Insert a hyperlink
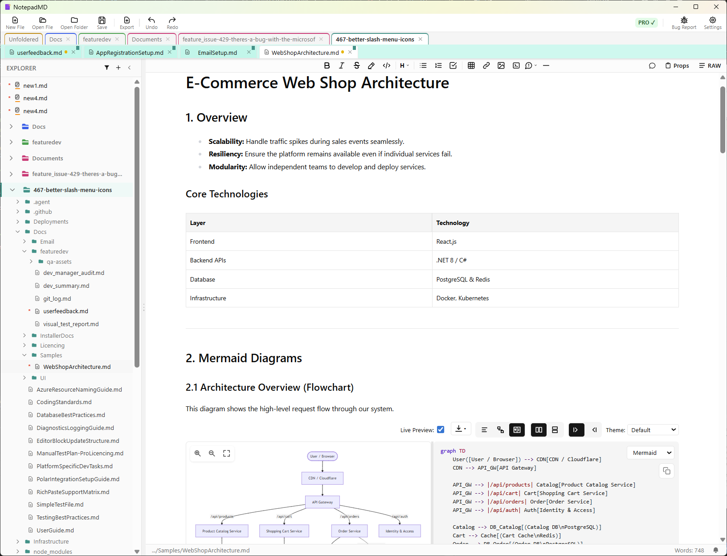 click(x=486, y=65)
